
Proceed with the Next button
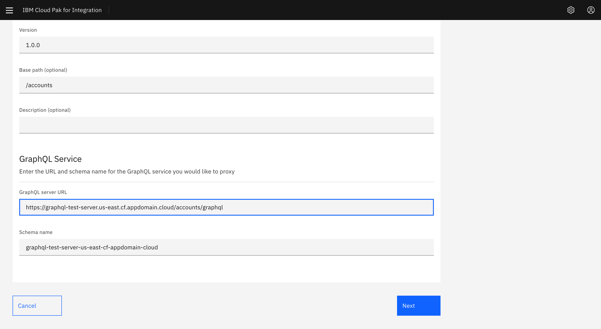coord(418,306)
